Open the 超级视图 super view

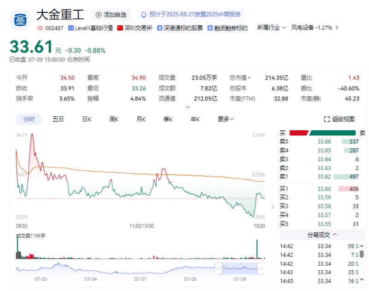[339, 119]
